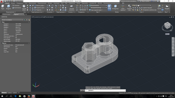Screen dimensions: 175x98
Task: Click the command line input field
Action: point(106,90)
